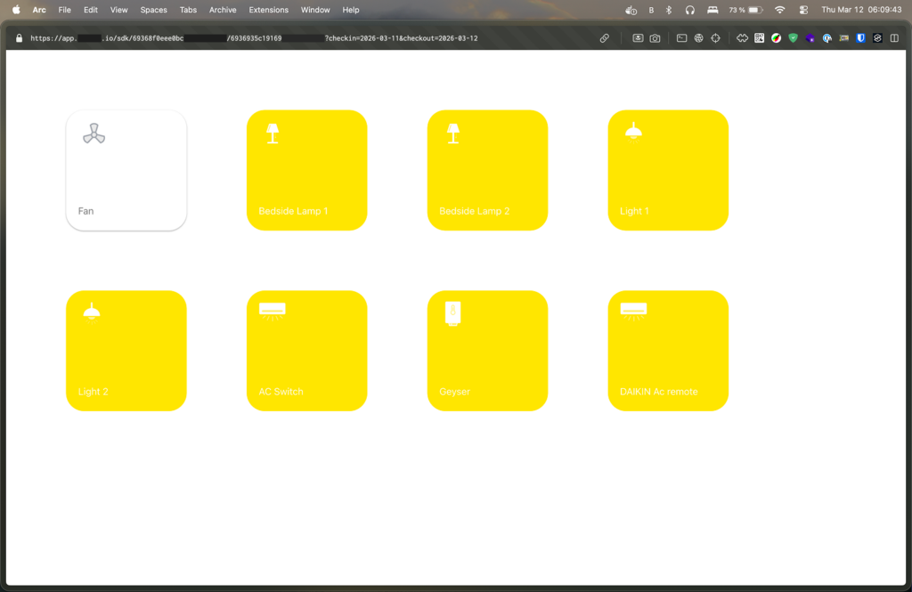The image size is (912, 592).
Task: Open macOS Control Center
Action: [803, 10]
